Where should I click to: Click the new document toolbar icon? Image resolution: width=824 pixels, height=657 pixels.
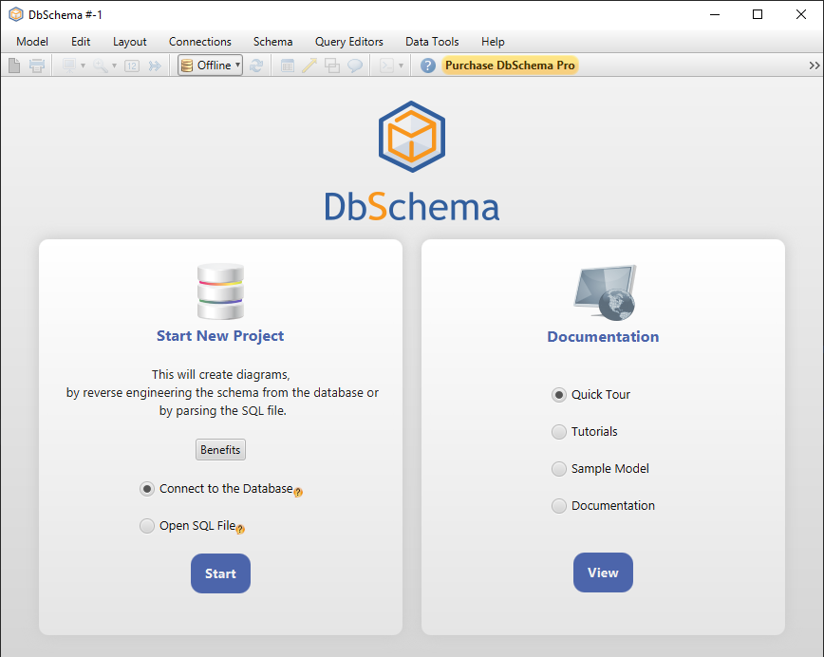[x=15, y=66]
